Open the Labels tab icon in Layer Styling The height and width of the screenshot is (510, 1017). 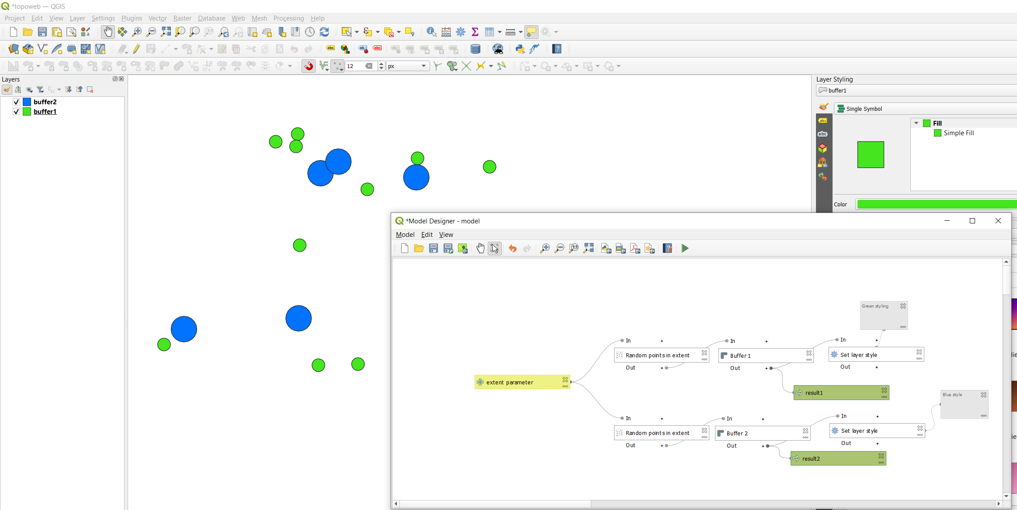tap(823, 120)
